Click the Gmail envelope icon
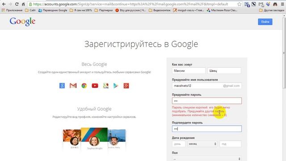Screen dimensions: 286x161 pyautogui.click(x=73, y=85)
